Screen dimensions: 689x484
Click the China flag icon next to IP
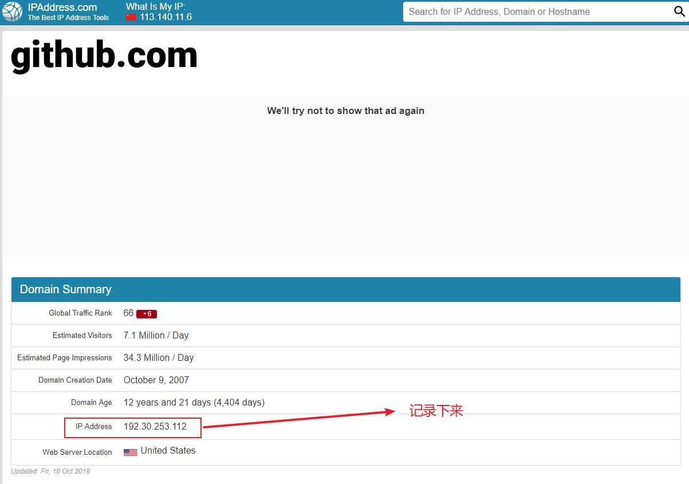(x=131, y=17)
